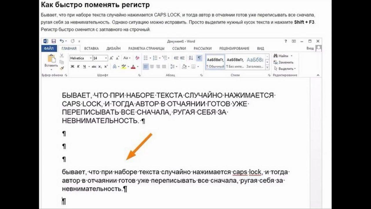371x209 pixels.
Task: Switch to the ДИЗАЙН tab
Action: click(x=113, y=48)
